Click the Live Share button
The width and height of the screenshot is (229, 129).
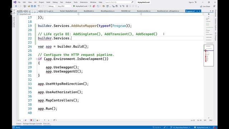coord(205,6)
